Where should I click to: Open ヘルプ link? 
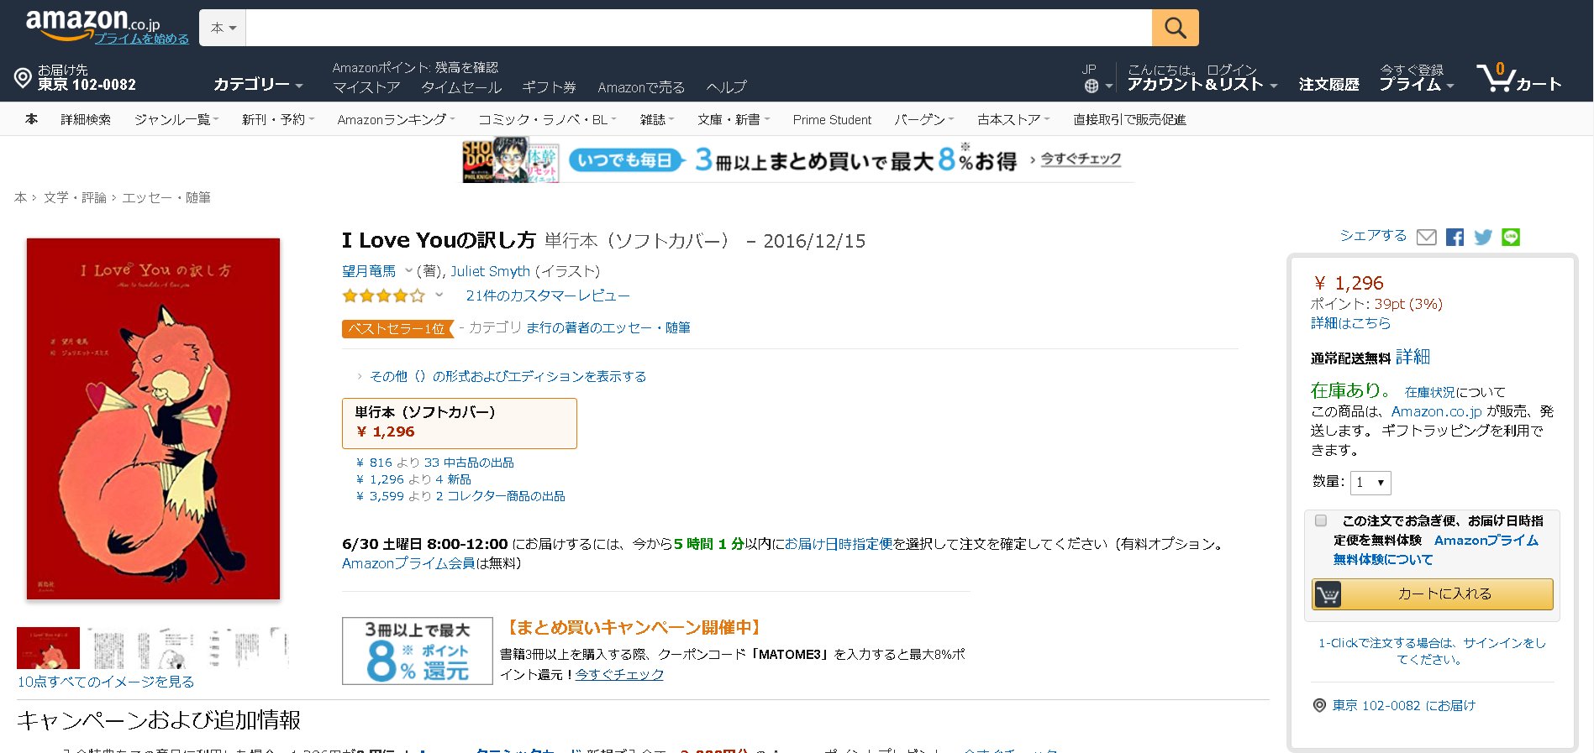click(726, 87)
